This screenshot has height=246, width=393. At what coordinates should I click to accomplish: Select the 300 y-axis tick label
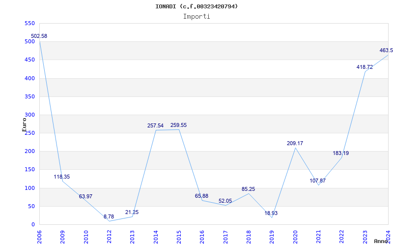29,115
